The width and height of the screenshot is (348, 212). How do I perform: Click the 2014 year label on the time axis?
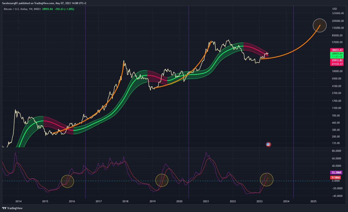[x=18, y=201]
